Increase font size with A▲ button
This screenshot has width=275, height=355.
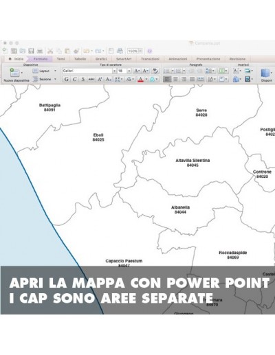137,71
